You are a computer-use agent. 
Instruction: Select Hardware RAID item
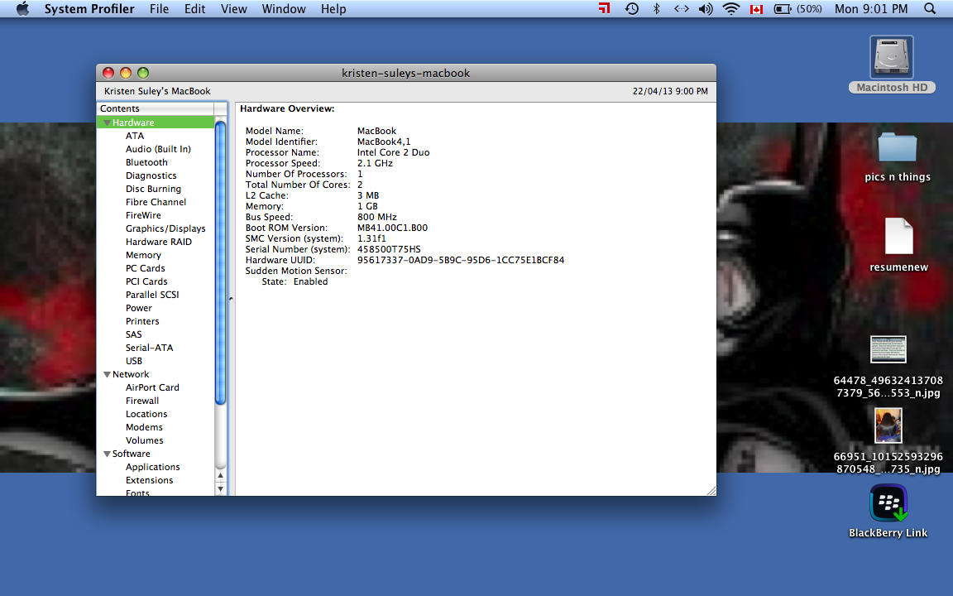[159, 242]
